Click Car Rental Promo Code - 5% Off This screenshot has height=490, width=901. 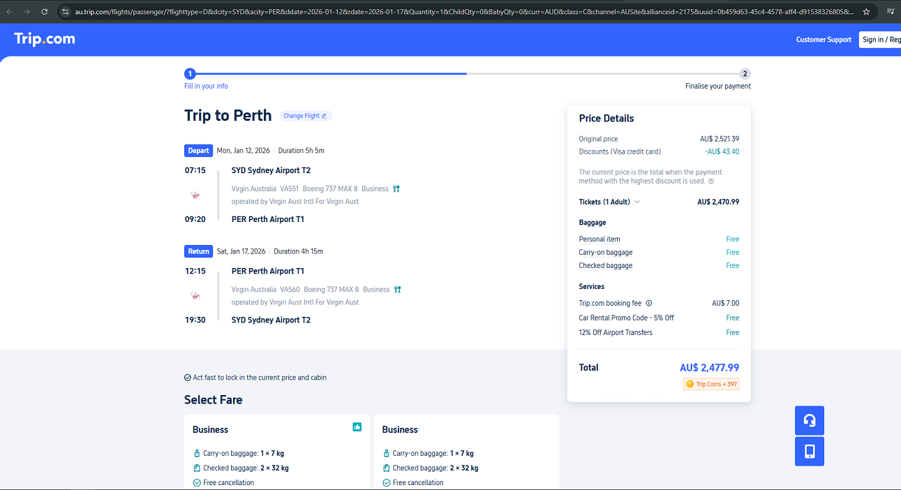point(627,318)
